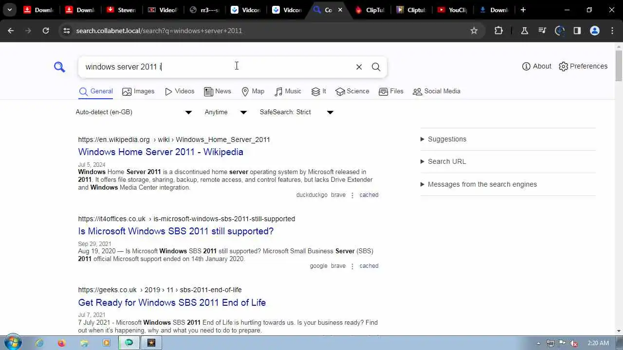The height and width of the screenshot is (350, 623).
Task: Switch to the News category
Action: tap(218, 91)
